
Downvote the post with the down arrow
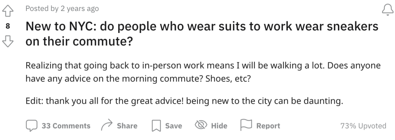pos(8,41)
